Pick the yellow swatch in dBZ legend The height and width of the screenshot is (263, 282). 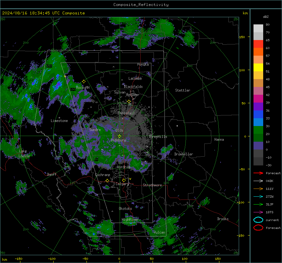click(x=258, y=67)
